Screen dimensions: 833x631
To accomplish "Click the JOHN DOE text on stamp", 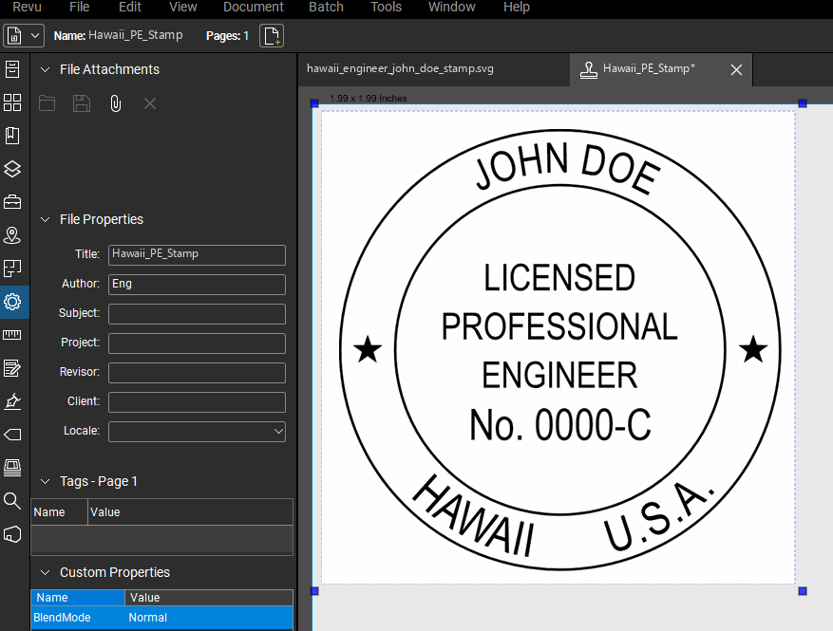I will [567, 166].
